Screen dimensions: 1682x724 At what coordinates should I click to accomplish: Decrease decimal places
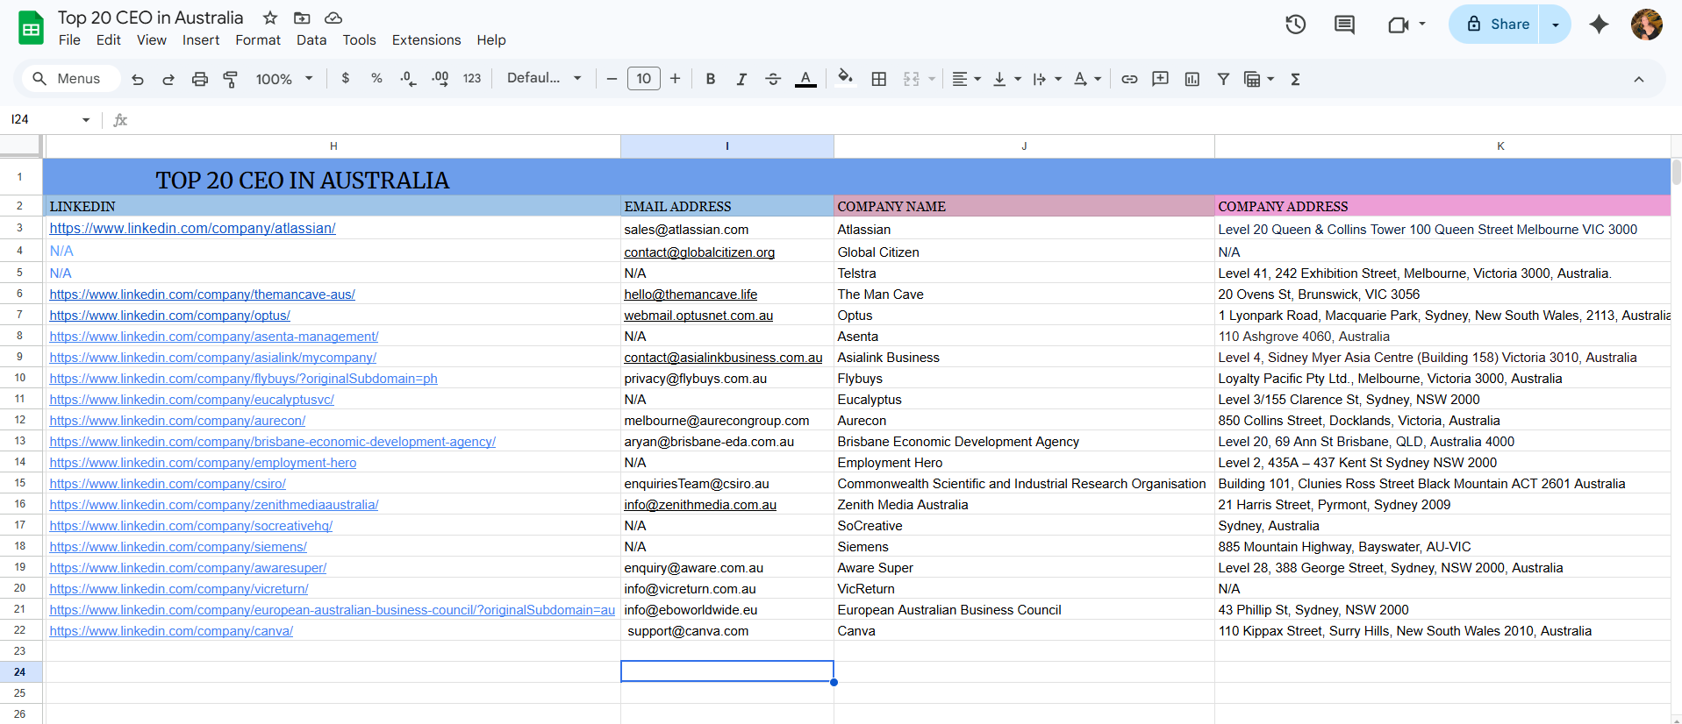(408, 79)
